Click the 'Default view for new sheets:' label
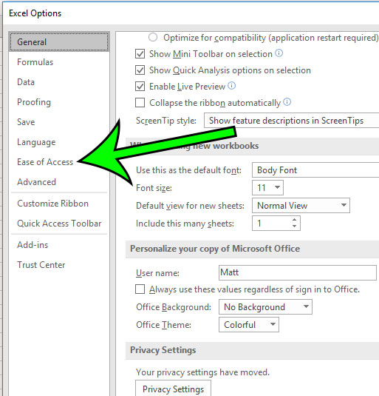This screenshot has width=379, height=396. pyautogui.click(x=190, y=206)
